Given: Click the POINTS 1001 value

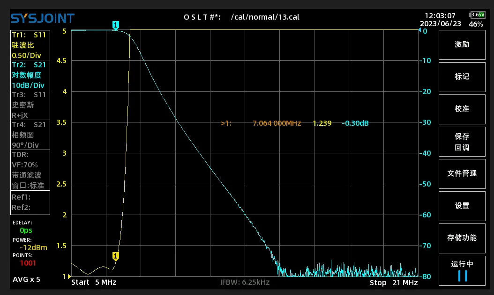Looking at the screenshot, I should coord(28,263).
